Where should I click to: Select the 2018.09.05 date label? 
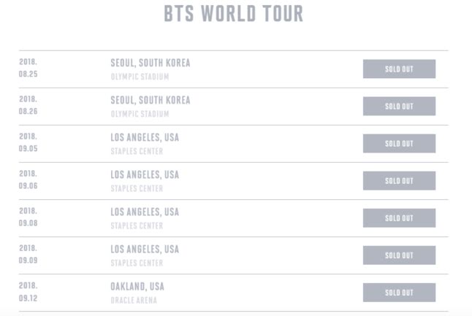[28, 143]
